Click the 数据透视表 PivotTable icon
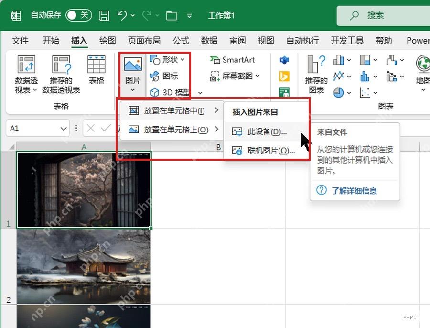The image size is (430, 328). 26,64
